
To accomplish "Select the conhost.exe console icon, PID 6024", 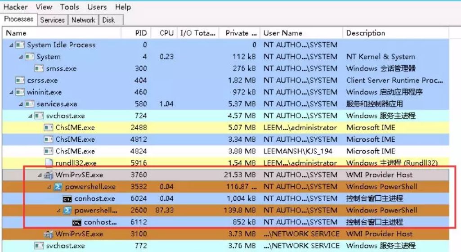I will (x=67, y=199).
